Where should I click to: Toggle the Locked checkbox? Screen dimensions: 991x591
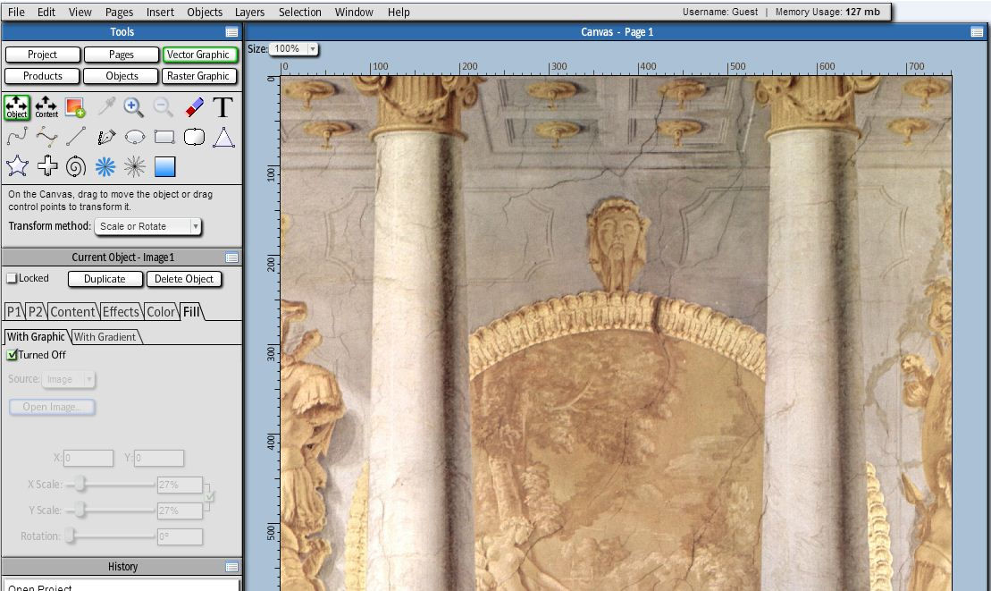click(12, 278)
